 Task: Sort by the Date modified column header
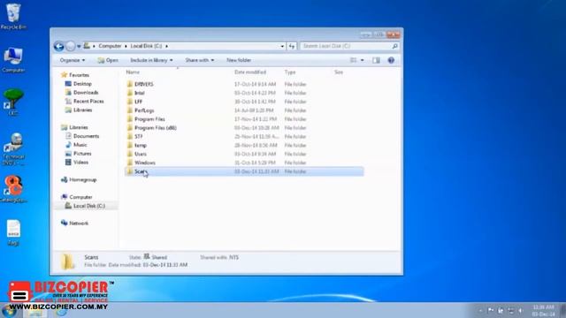250,72
